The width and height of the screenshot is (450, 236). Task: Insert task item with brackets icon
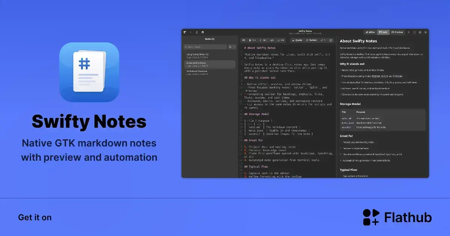tap(331, 40)
